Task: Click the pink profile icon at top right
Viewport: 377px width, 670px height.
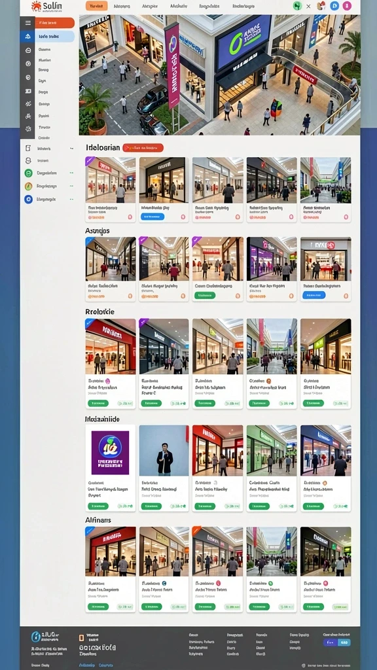Action: pyautogui.click(x=347, y=5)
